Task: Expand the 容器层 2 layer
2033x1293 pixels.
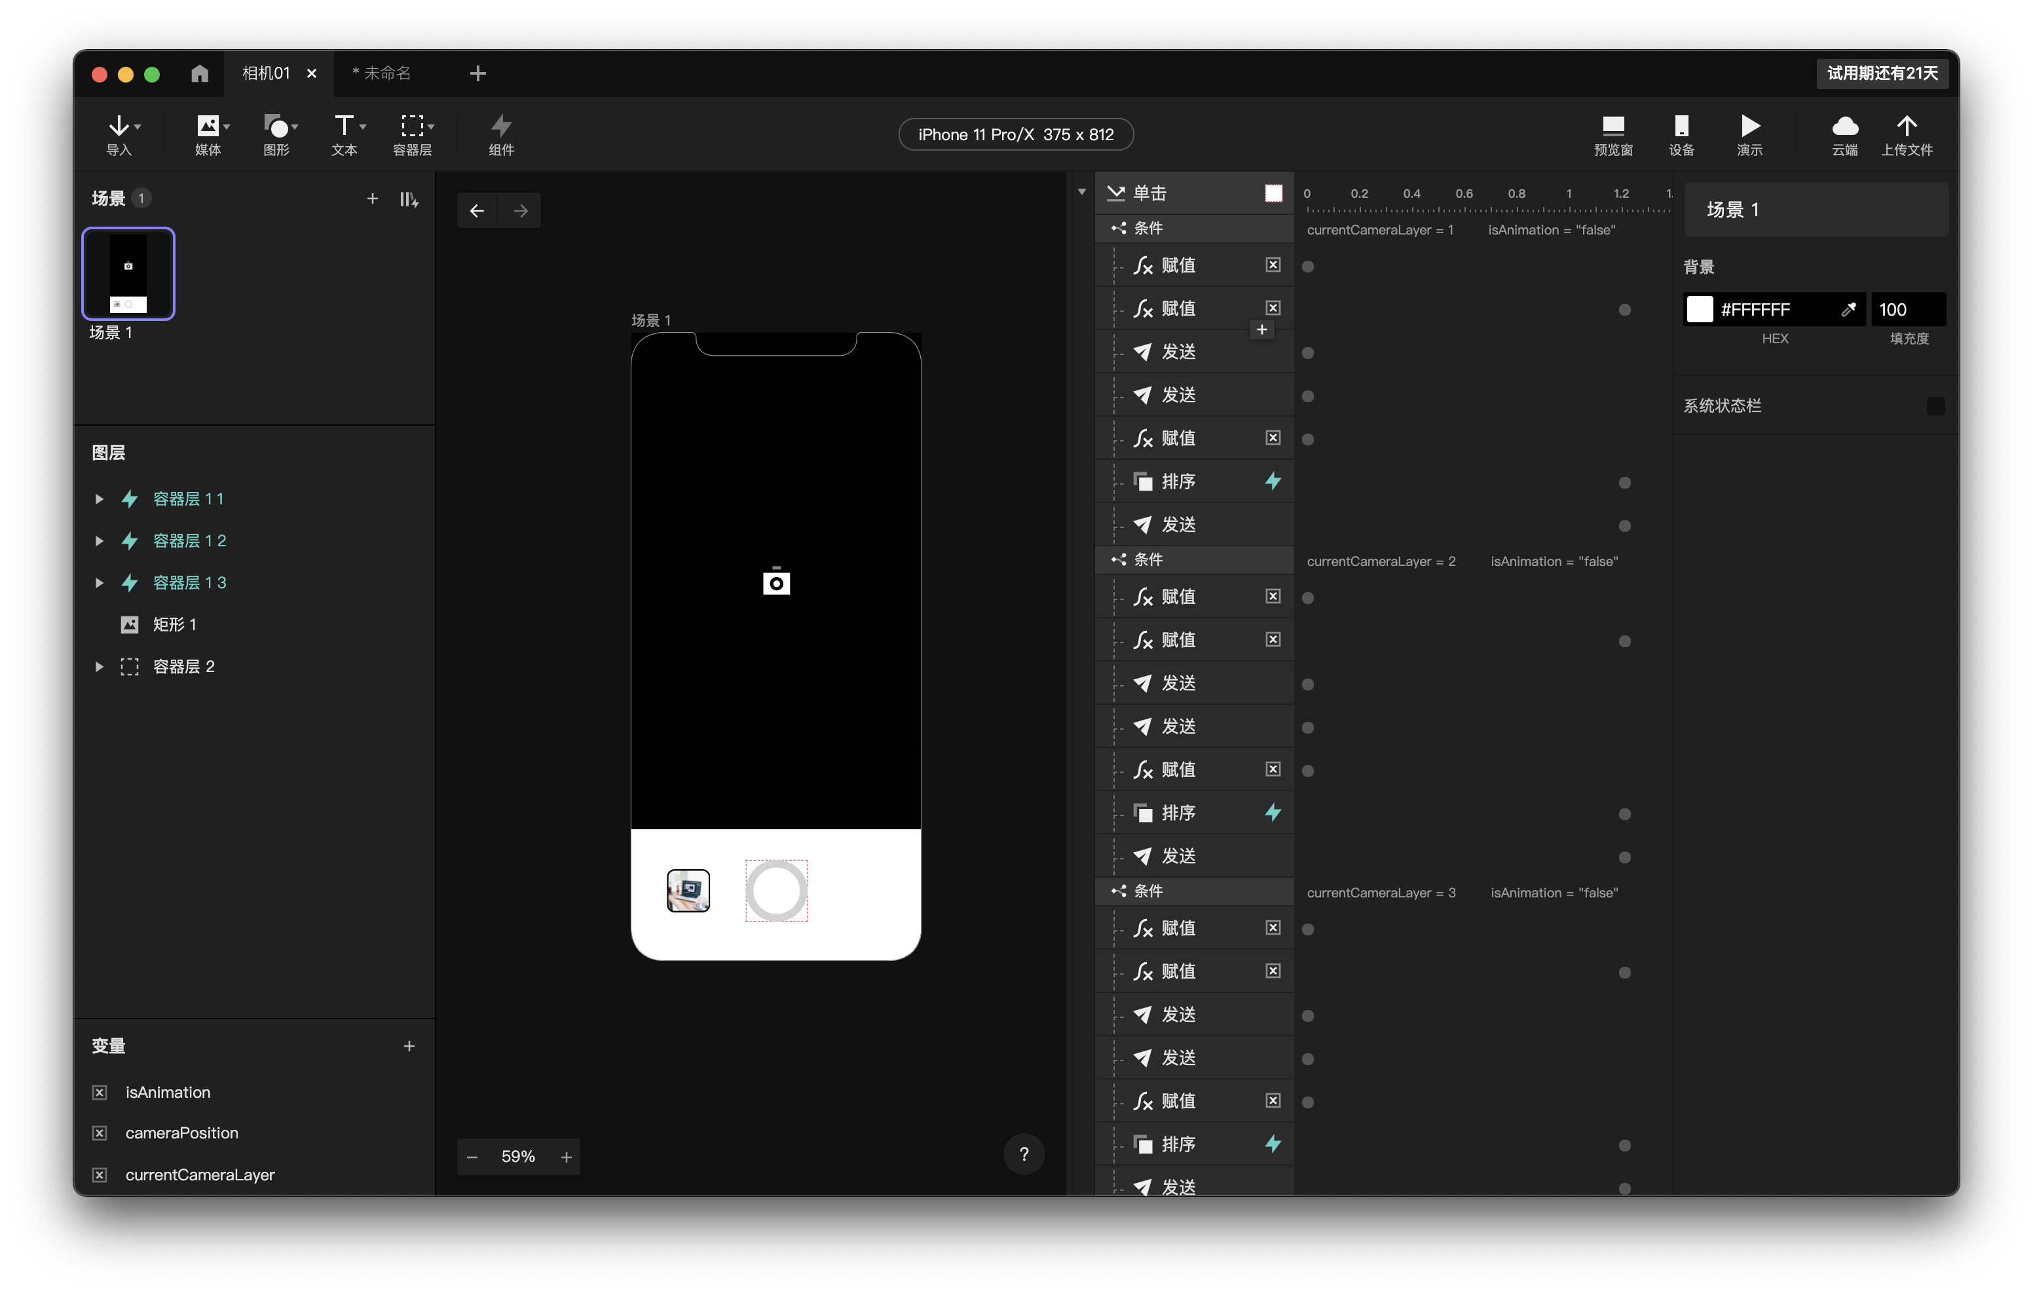Action: click(x=99, y=666)
